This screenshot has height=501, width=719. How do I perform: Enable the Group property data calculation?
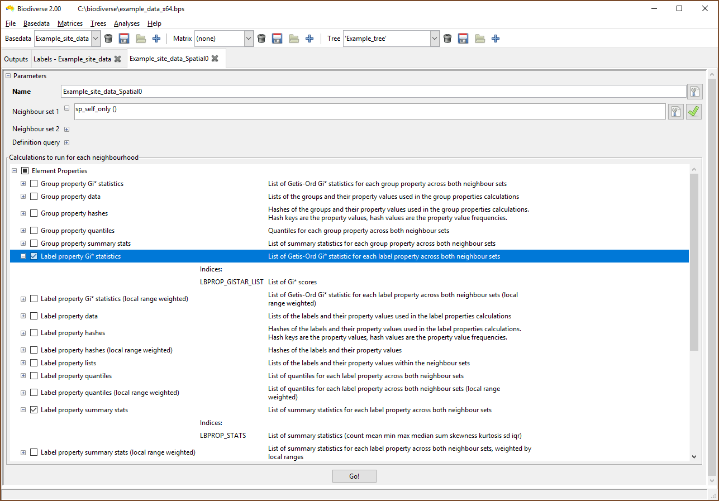coord(34,196)
